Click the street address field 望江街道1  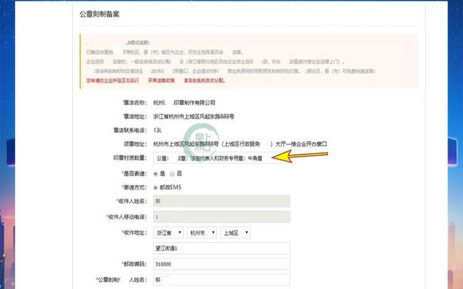pyautogui.click(x=222, y=248)
